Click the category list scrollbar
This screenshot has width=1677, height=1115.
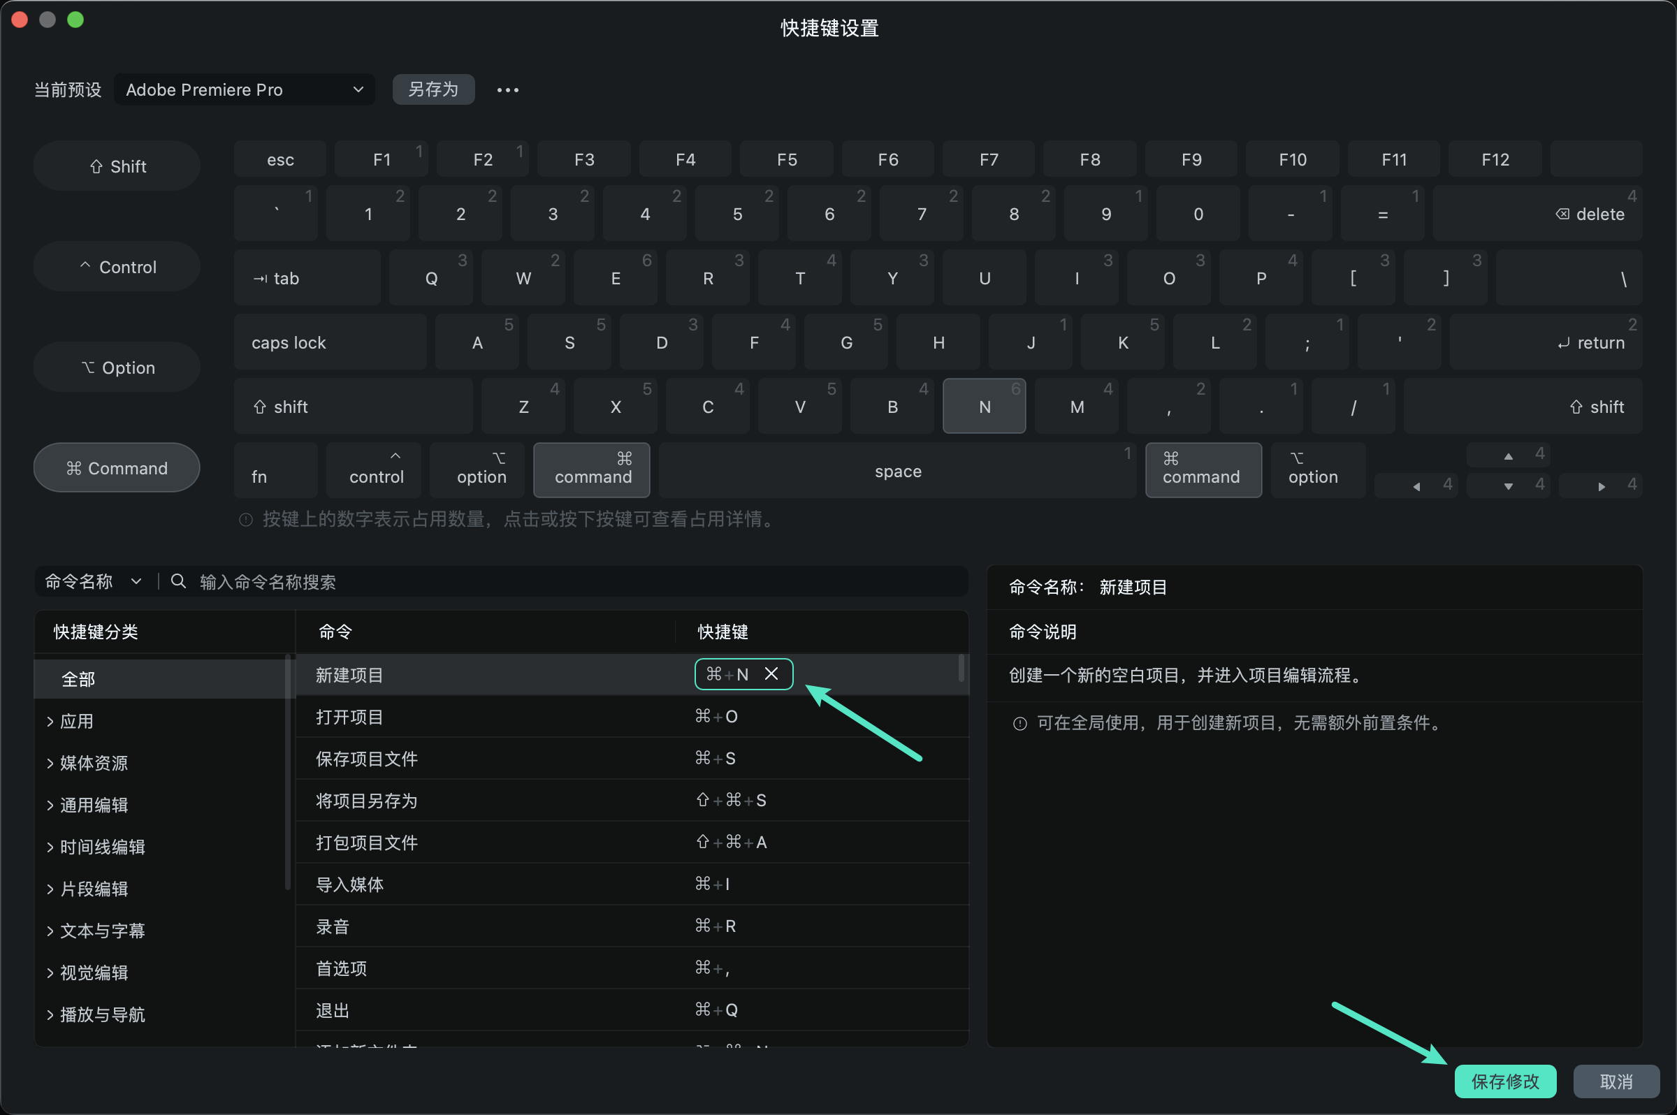pyautogui.click(x=287, y=771)
